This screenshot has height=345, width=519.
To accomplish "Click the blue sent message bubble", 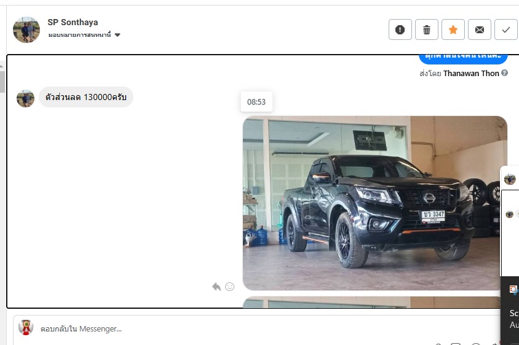I will 463,59.
